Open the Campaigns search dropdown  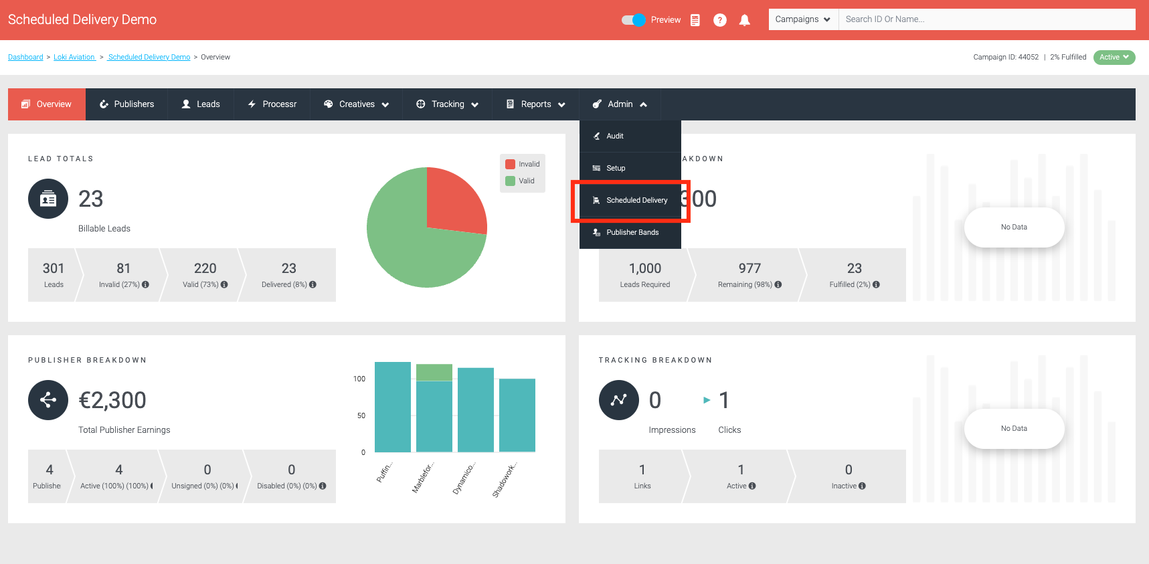coord(803,19)
